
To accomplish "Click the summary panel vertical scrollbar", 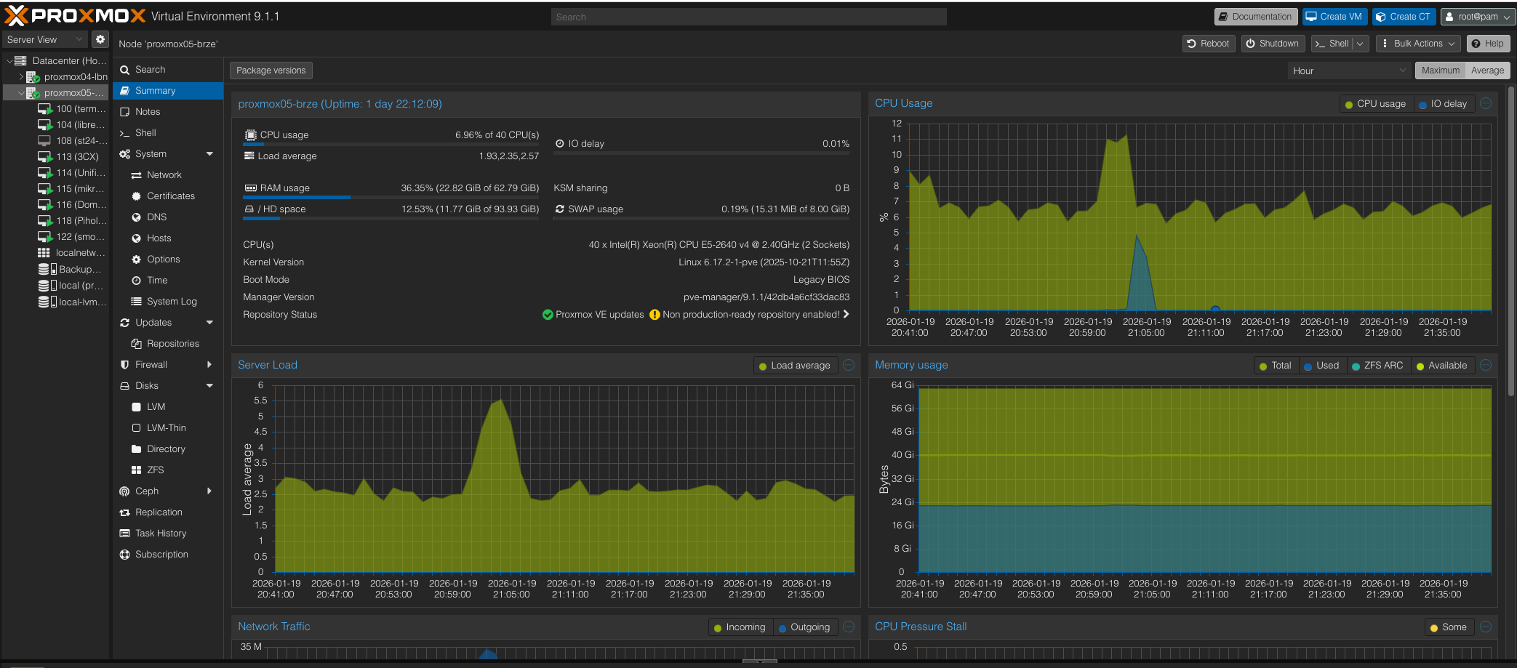I will click(1512, 240).
